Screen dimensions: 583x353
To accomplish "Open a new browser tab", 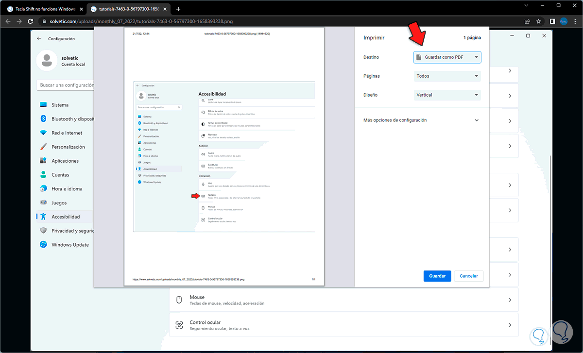I will click(x=178, y=9).
